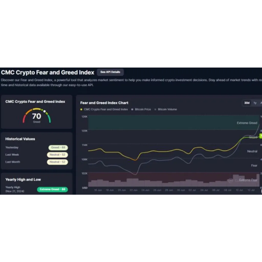
Task: Click the Yearly High Nov 21, 2024 label
Action: point(15,189)
